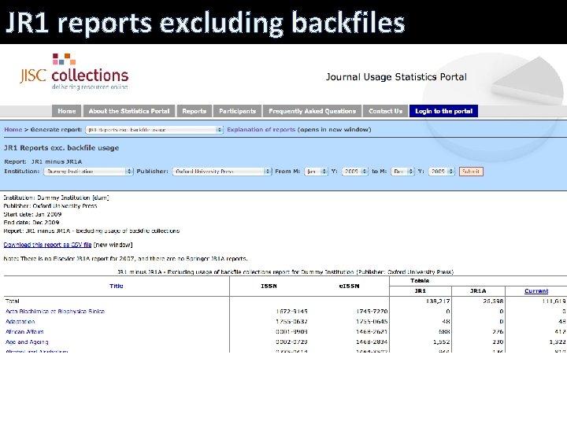Click Adaptation ISSN 1755-0637
The height and width of the screenshot is (425, 567).
click(x=291, y=321)
